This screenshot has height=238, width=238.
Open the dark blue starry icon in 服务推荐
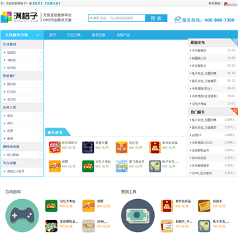coord(88,147)
